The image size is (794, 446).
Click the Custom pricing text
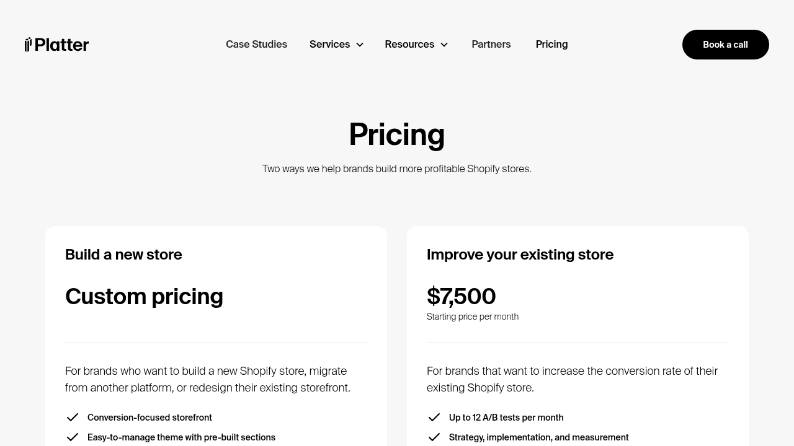[x=144, y=297]
